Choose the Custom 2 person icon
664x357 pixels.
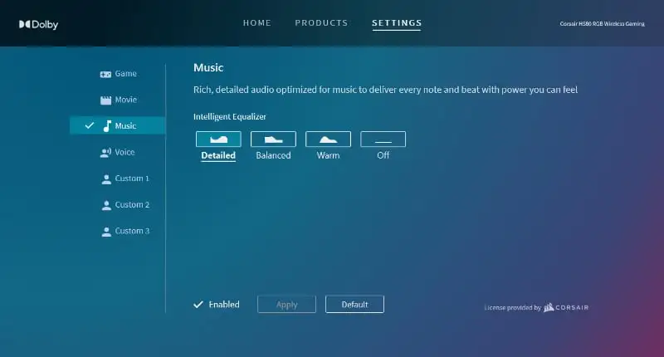pos(105,205)
